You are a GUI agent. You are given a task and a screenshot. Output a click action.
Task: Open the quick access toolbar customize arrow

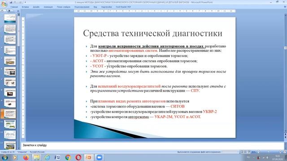pyautogui.click(x=25, y=2)
